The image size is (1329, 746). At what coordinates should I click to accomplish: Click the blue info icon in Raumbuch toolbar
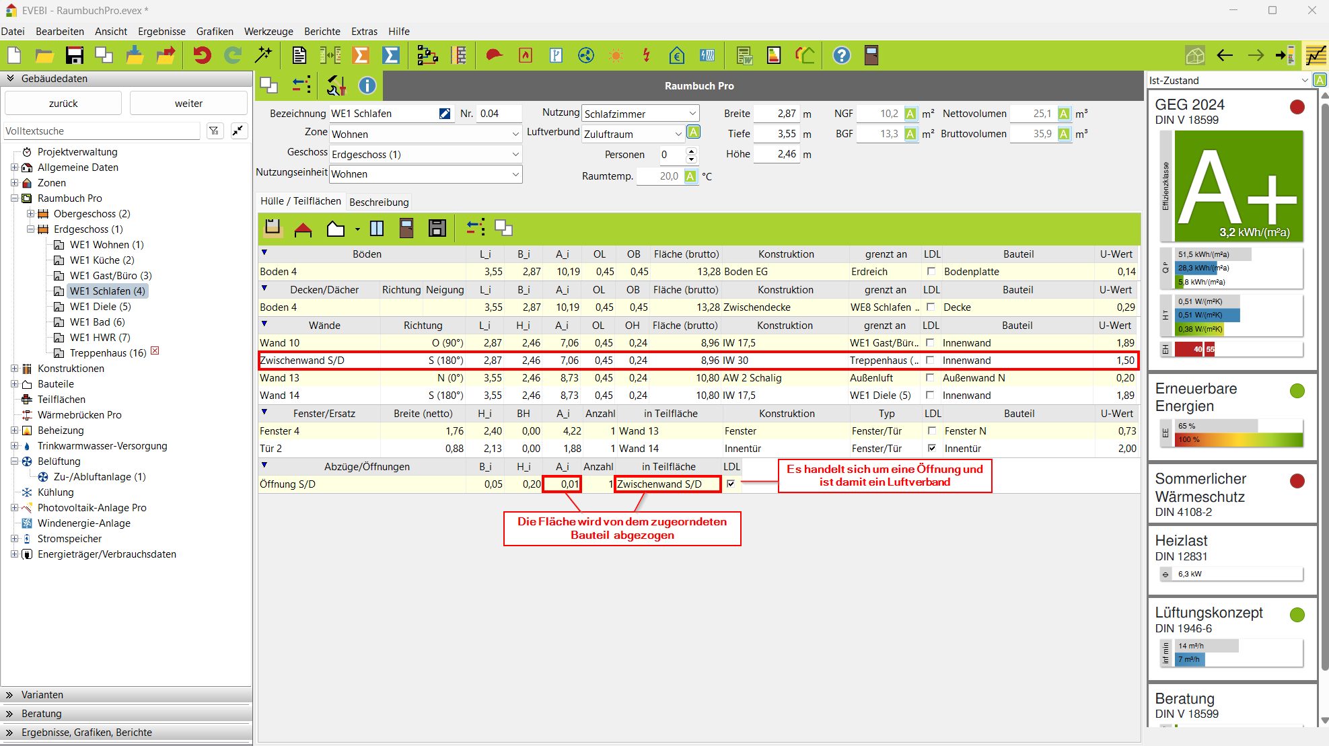tap(367, 85)
